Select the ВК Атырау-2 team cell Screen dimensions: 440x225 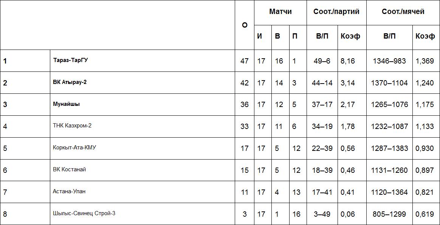pyautogui.click(x=70, y=82)
